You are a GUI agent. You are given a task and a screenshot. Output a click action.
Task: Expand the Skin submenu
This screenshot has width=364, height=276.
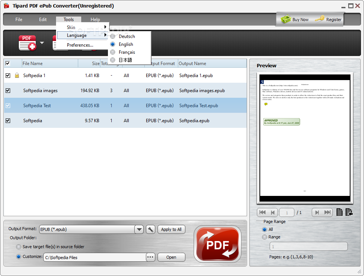[82, 27]
